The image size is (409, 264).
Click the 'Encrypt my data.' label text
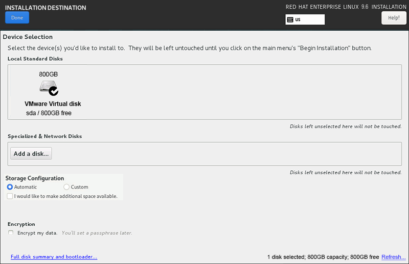point(37,233)
